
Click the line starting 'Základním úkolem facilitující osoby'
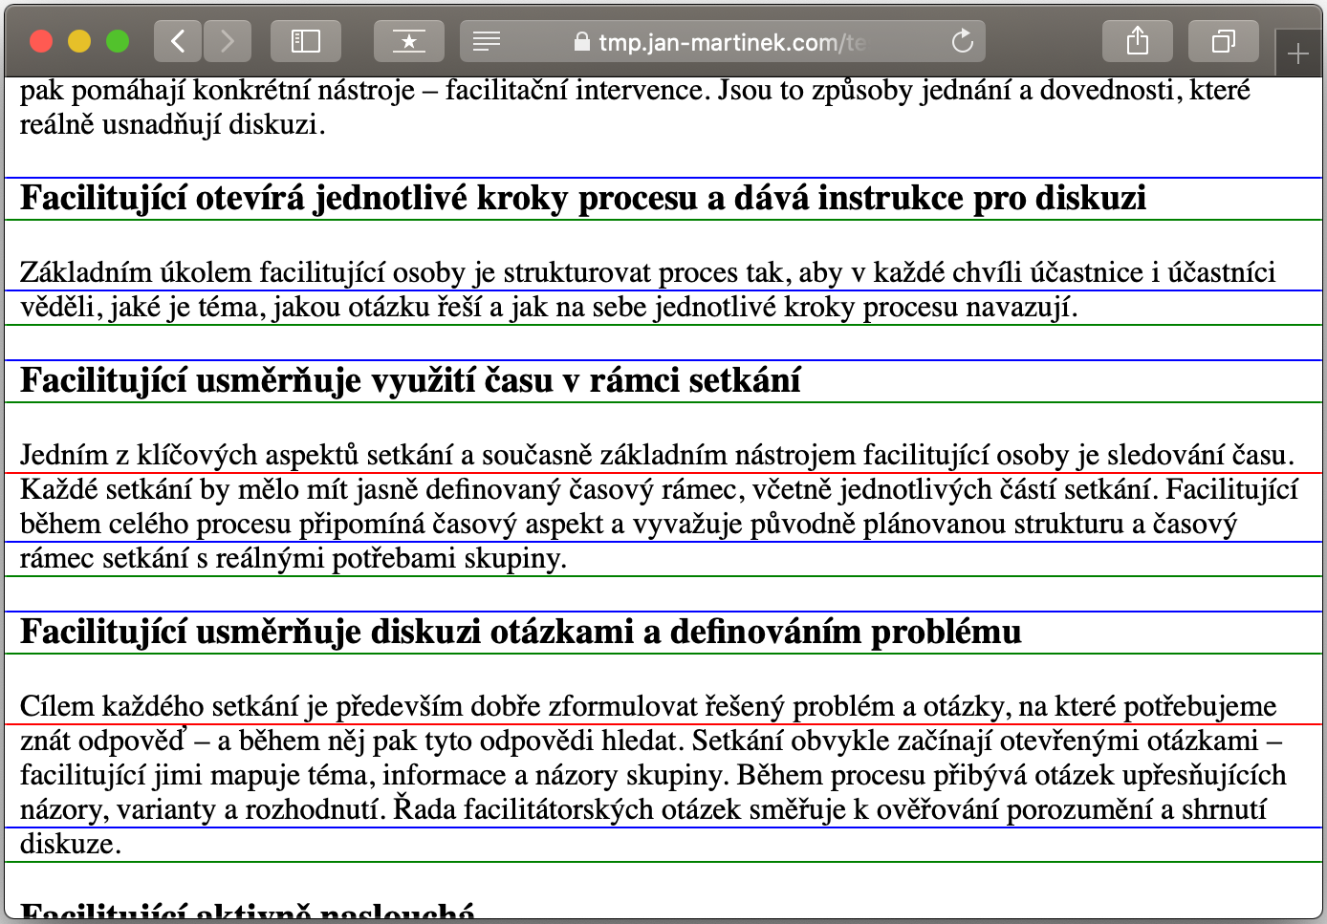[647, 273]
